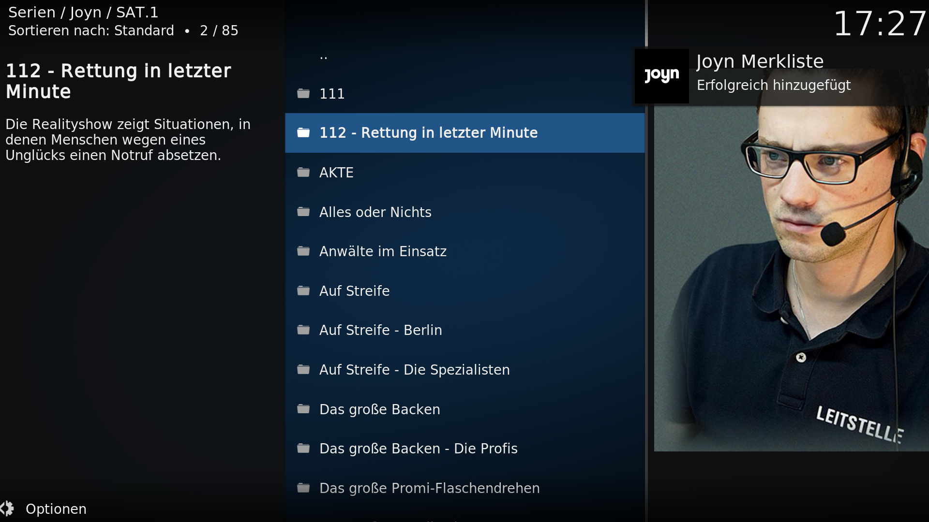Click the 17:27 clock display
929x522 pixels.
pos(879,24)
